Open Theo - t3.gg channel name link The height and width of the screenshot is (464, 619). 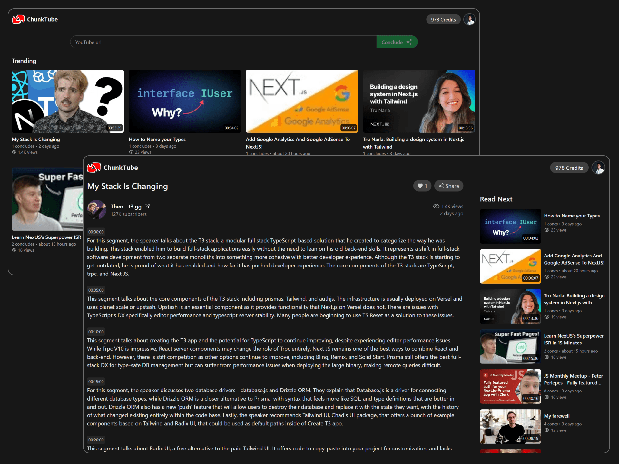coord(126,207)
